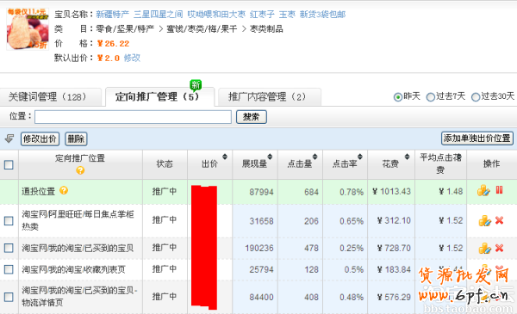
Task: Click the return arrow icon beside 修改出价
Action: coord(9,139)
